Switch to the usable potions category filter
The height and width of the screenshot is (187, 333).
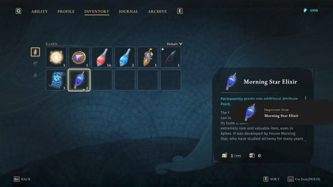[35, 52]
